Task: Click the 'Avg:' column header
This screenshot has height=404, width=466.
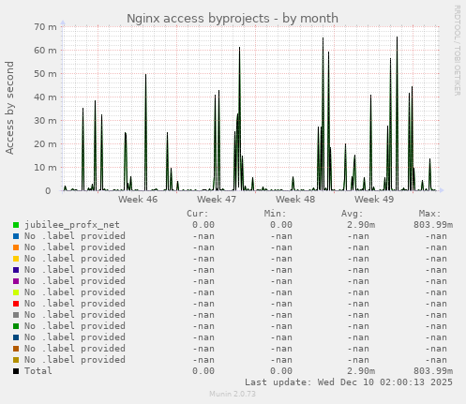Action: (353, 214)
